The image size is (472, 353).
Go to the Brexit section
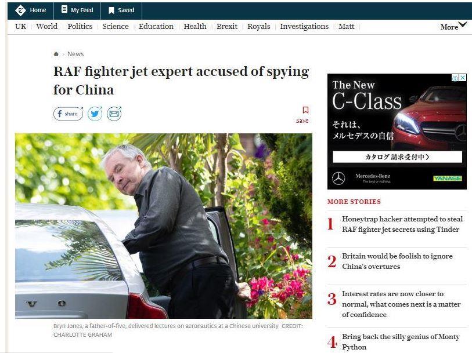[227, 27]
